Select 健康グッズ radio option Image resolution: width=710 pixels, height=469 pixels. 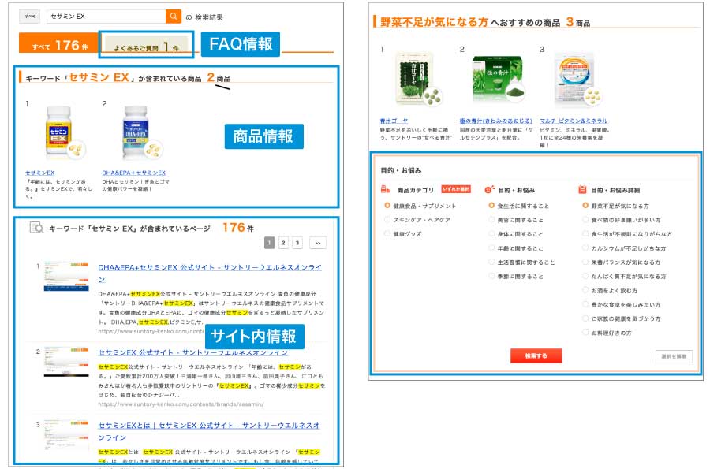387,233
